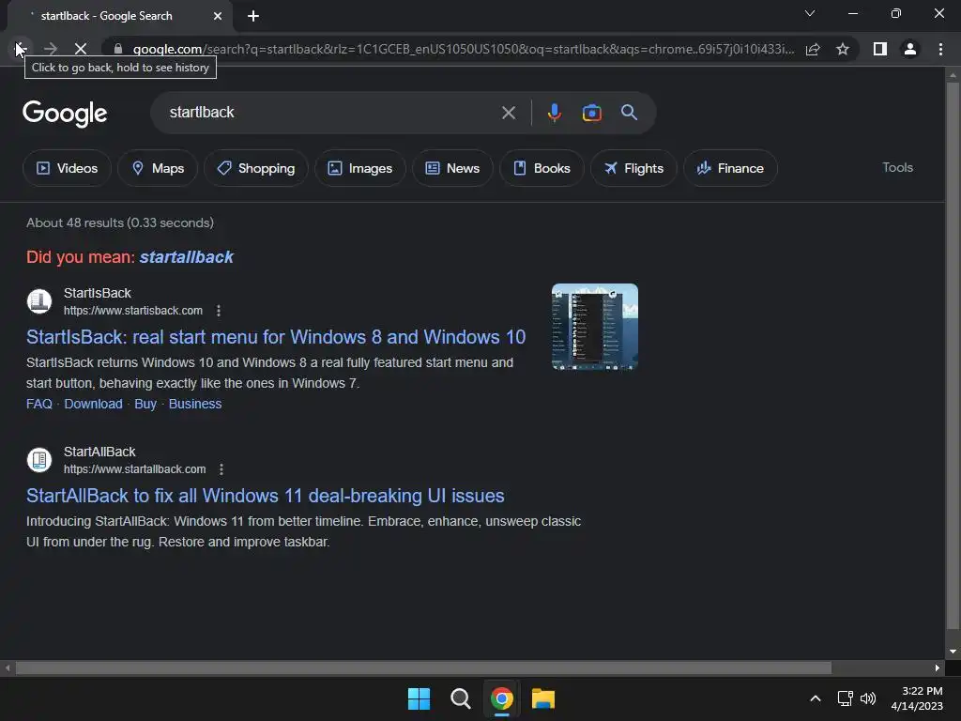Click the scroll-right arrow of horizontal scrollbar
The image size is (961, 721).
point(938,667)
